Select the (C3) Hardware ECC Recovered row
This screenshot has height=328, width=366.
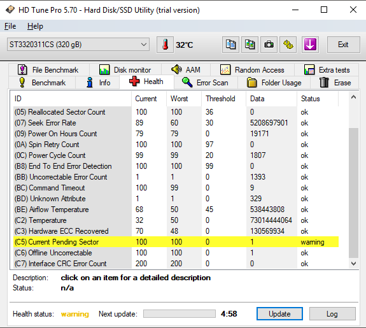click(x=176, y=231)
